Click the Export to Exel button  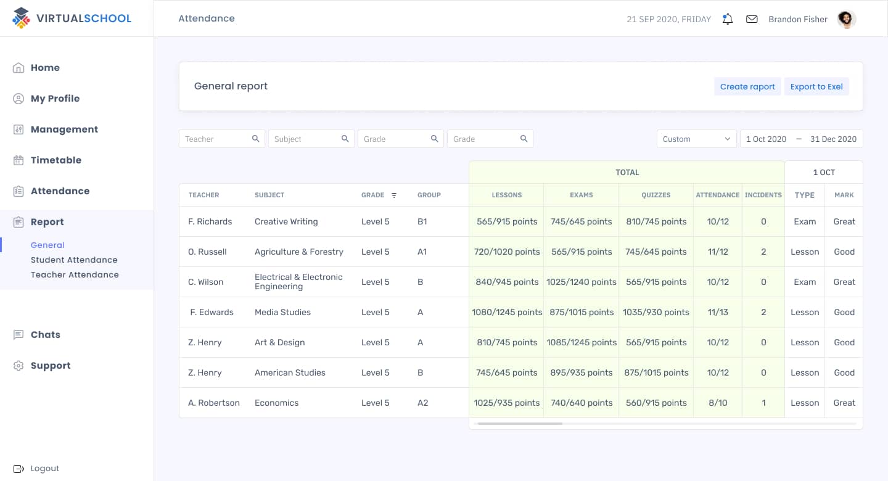tap(816, 86)
